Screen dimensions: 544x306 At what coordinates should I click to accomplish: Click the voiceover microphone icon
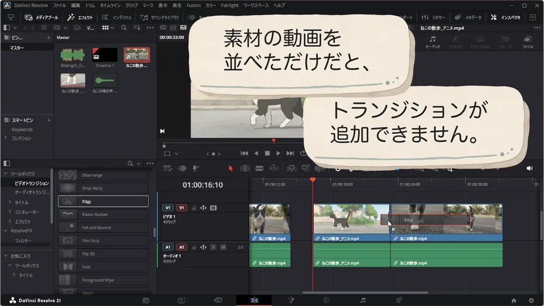(195, 168)
